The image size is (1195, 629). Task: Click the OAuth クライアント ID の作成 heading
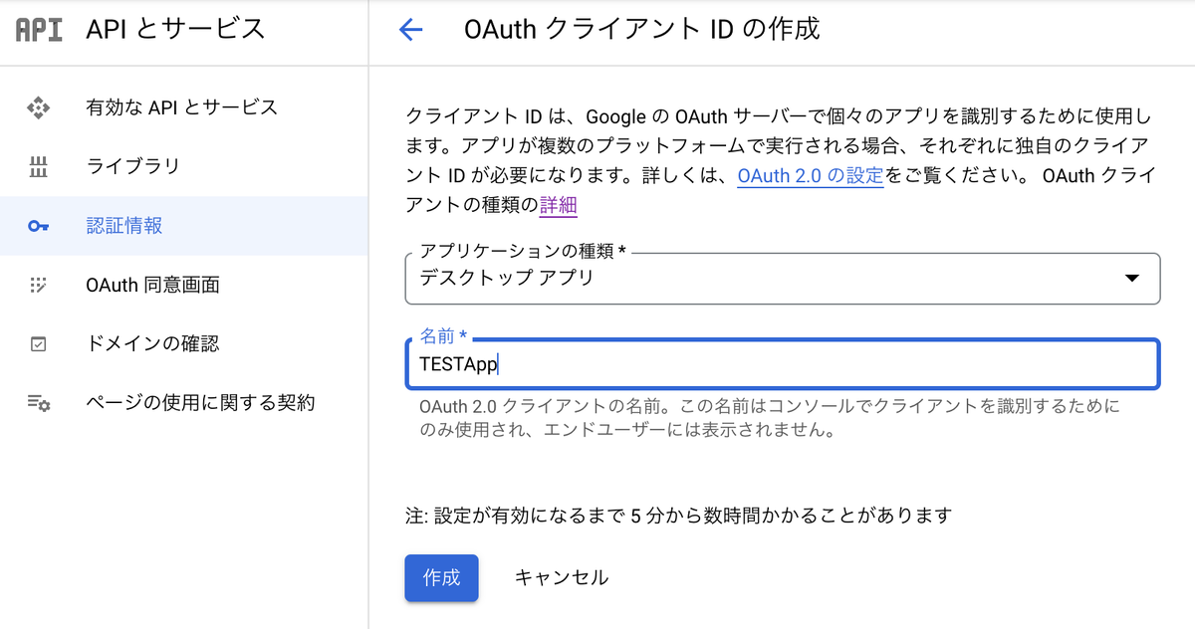pyautogui.click(x=642, y=30)
